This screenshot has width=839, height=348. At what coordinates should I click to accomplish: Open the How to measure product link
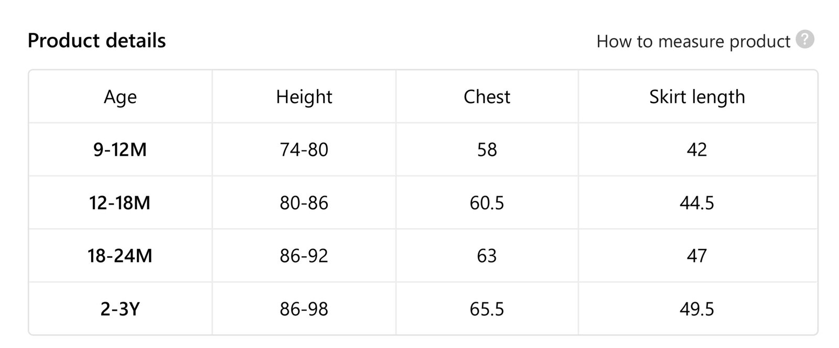point(693,41)
